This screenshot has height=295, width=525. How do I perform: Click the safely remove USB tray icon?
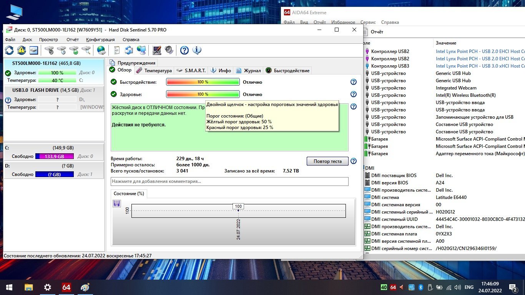pos(430,287)
